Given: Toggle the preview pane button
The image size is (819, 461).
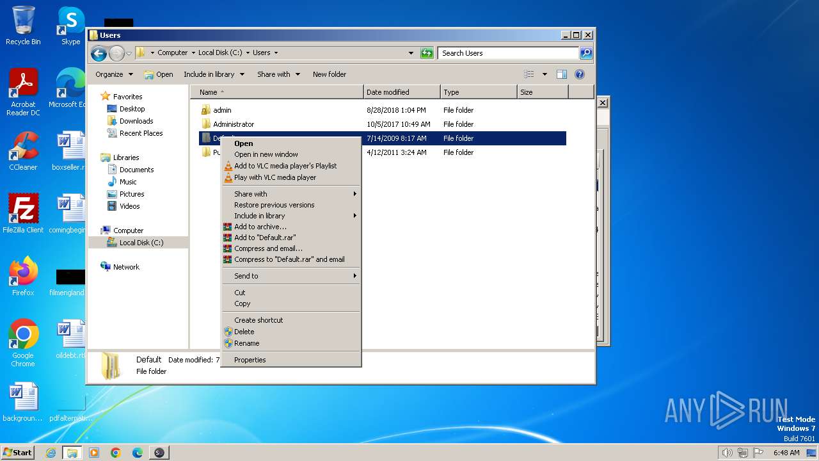Looking at the screenshot, I should pyautogui.click(x=562, y=74).
